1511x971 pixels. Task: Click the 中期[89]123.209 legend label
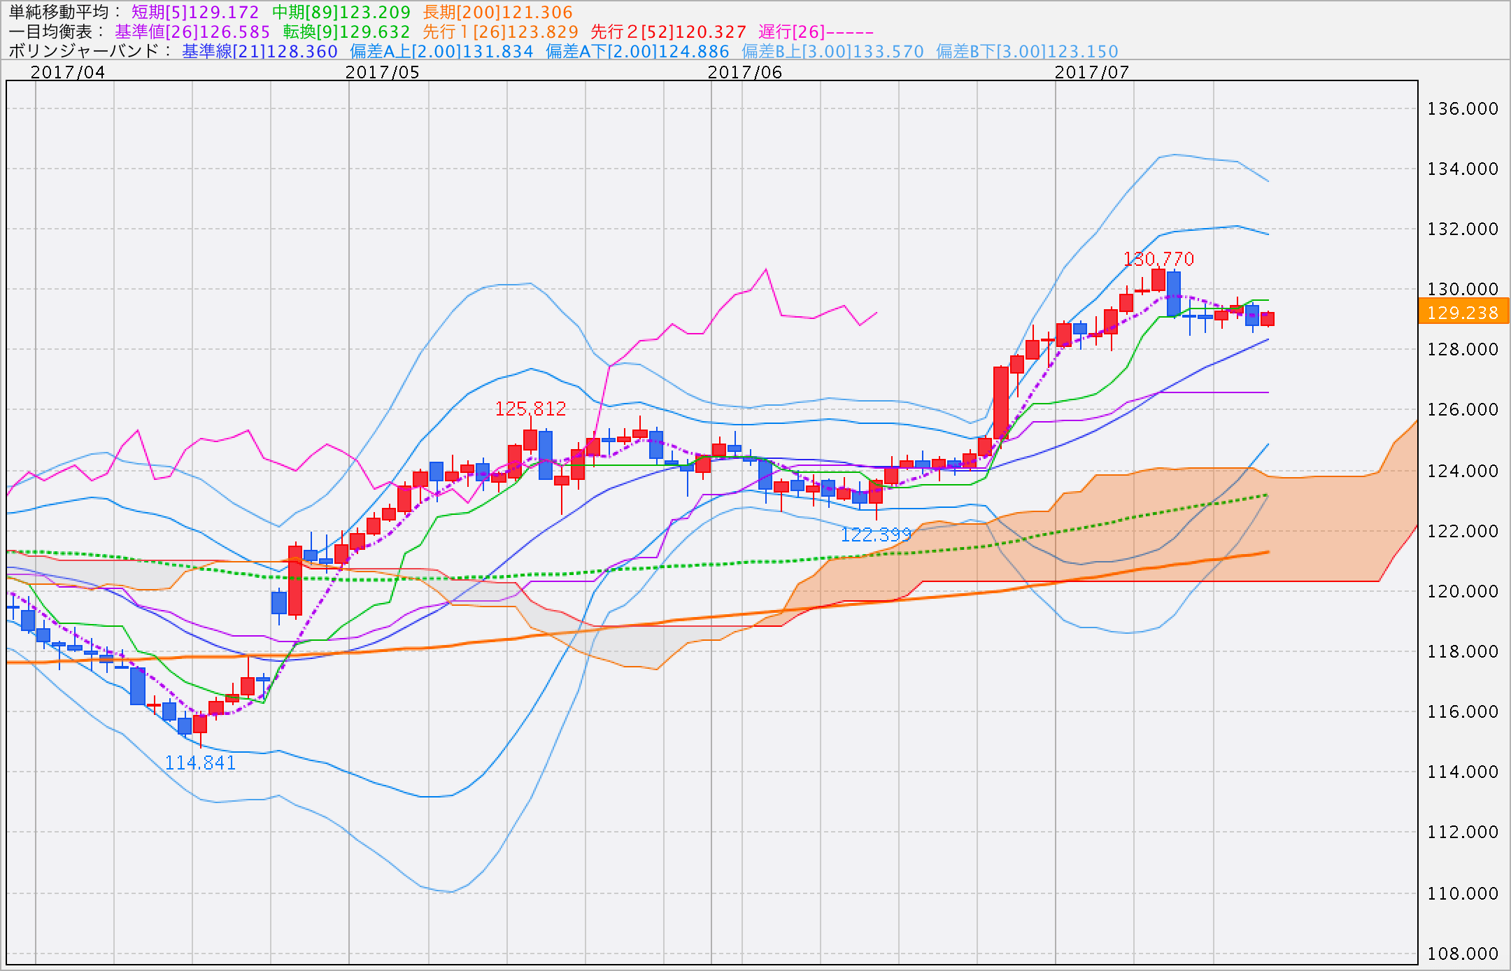[x=341, y=12]
